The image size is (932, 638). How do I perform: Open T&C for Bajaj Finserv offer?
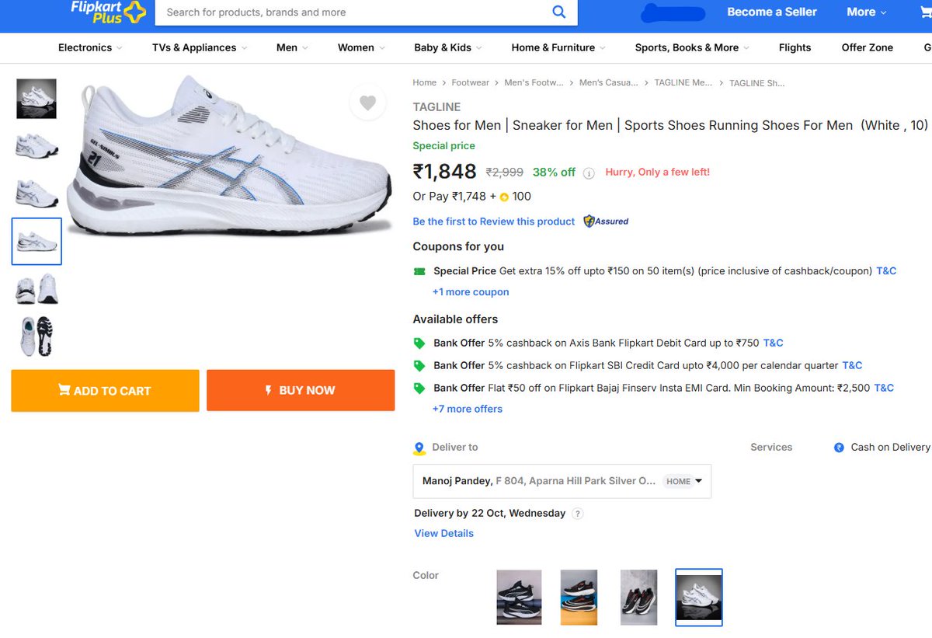pyautogui.click(x=884, y=388)
